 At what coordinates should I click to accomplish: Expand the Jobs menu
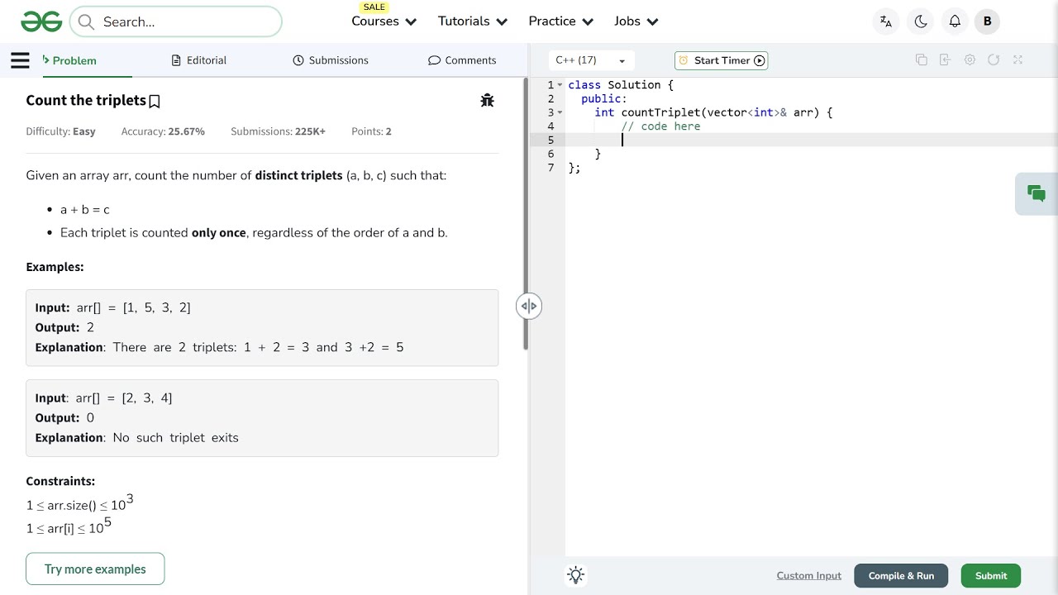636,21
